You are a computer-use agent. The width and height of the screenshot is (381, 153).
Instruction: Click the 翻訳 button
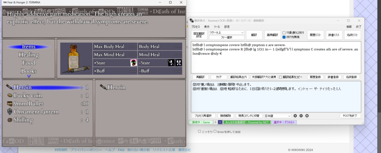tap(254, 35)
